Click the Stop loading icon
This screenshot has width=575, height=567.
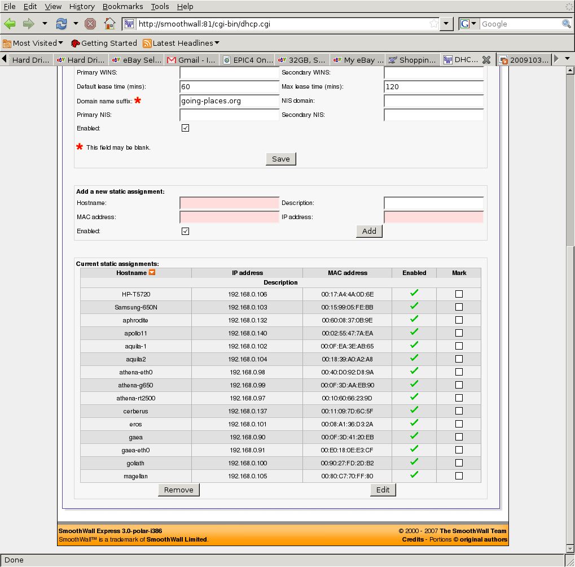[x=90, y=24]
